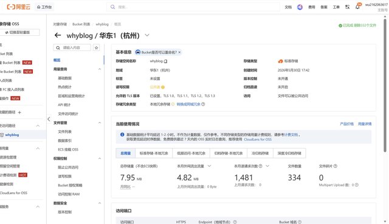Click the language translate icon
The width and height of the screenshot is (389, 224).
[347, 7]
